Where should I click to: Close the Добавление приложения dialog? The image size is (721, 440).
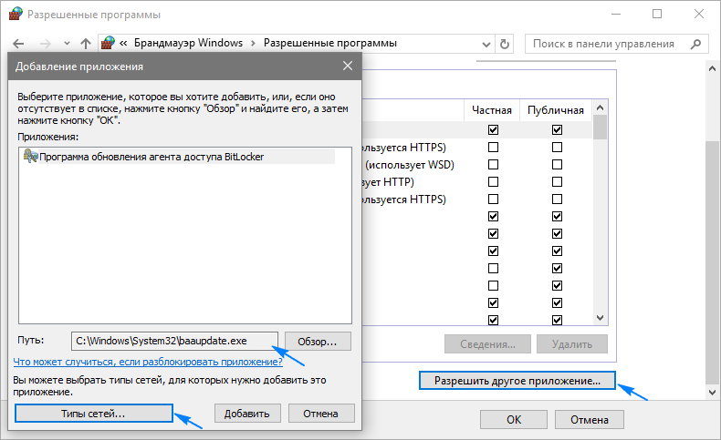click(347, 66)
